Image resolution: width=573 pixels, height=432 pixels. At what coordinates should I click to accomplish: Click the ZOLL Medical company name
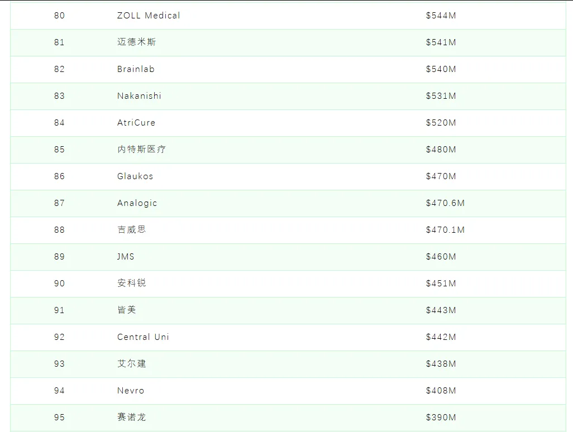149,16
